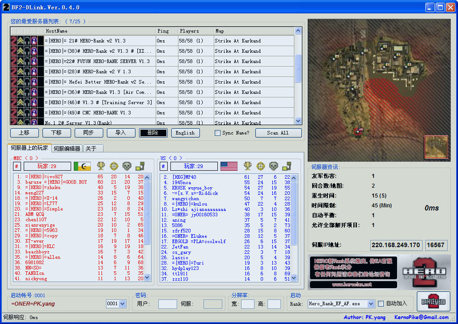The height and width of the screenshot is (324, 458).
Task: Click the 下移 button
Action: tap(57, 133)
